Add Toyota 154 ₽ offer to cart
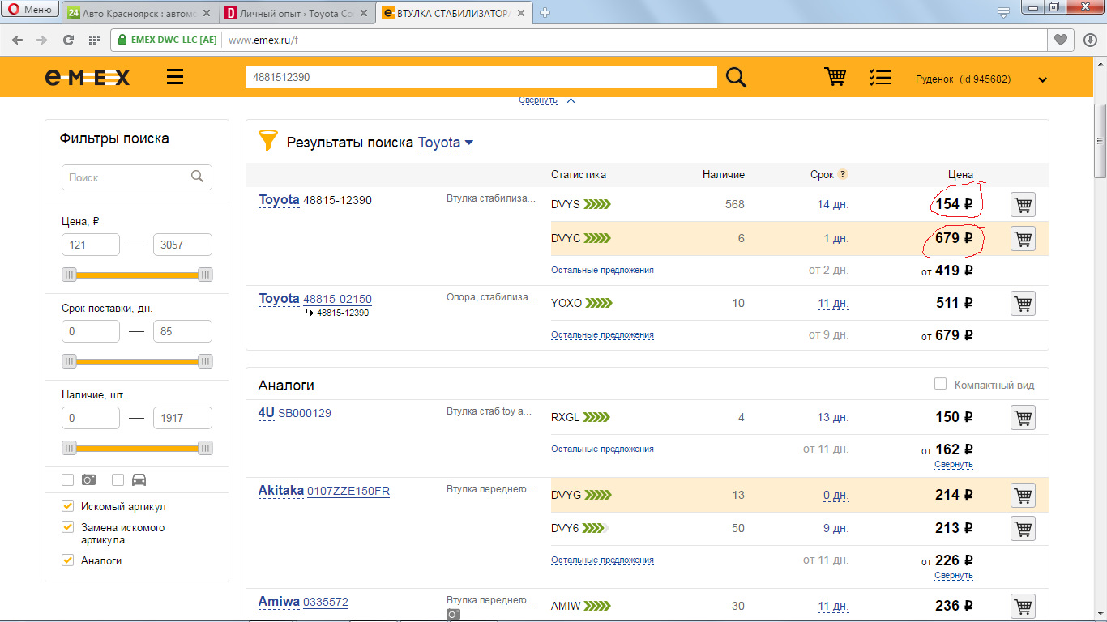The width and height of the screenshot is (1107, 622). (1023, 205)
